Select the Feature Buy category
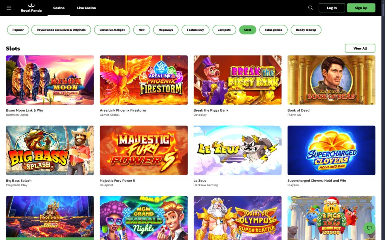 pyautogui.click(x=195, y=30)
